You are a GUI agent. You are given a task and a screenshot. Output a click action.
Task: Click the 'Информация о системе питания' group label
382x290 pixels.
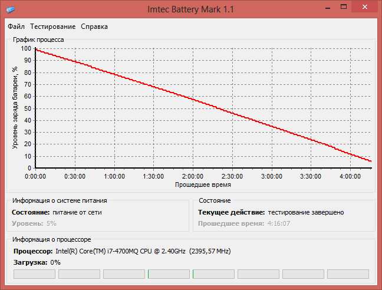pyautogui.click(x=60, y=200)
